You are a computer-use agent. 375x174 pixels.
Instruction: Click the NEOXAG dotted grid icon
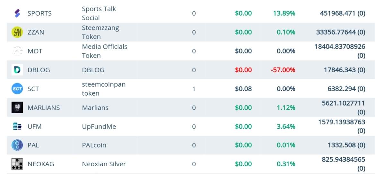[x=17, y=164]
